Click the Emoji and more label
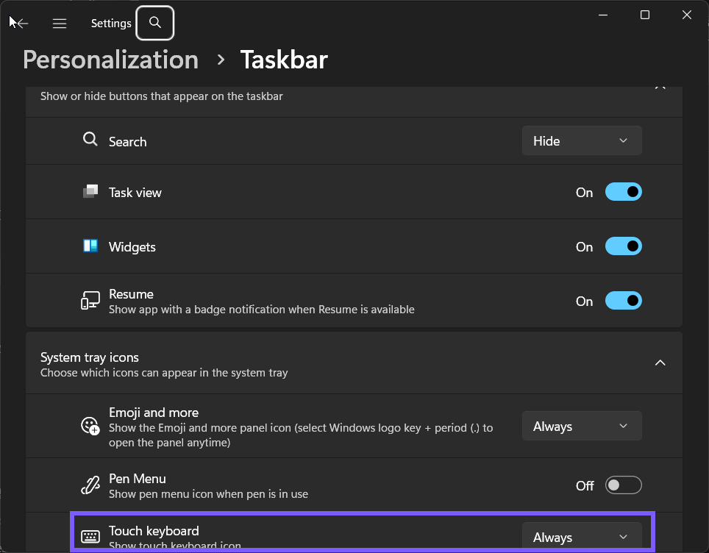This screenshot has width=709, height=553. 154,413
